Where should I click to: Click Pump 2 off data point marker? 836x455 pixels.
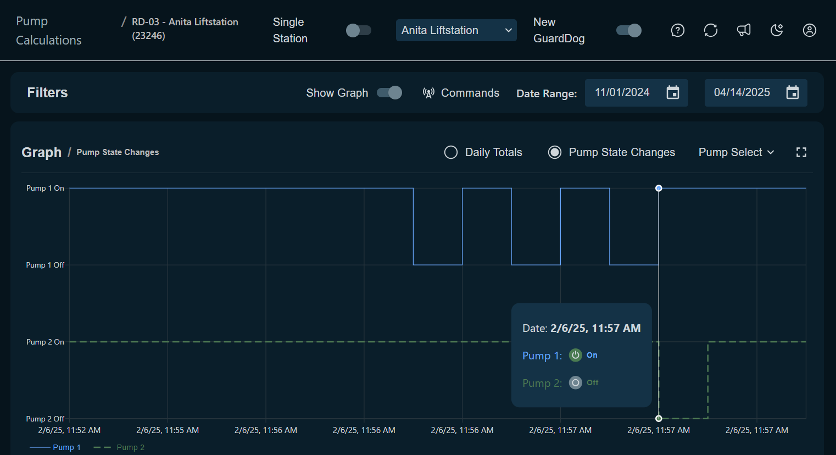tap(659, 419)
